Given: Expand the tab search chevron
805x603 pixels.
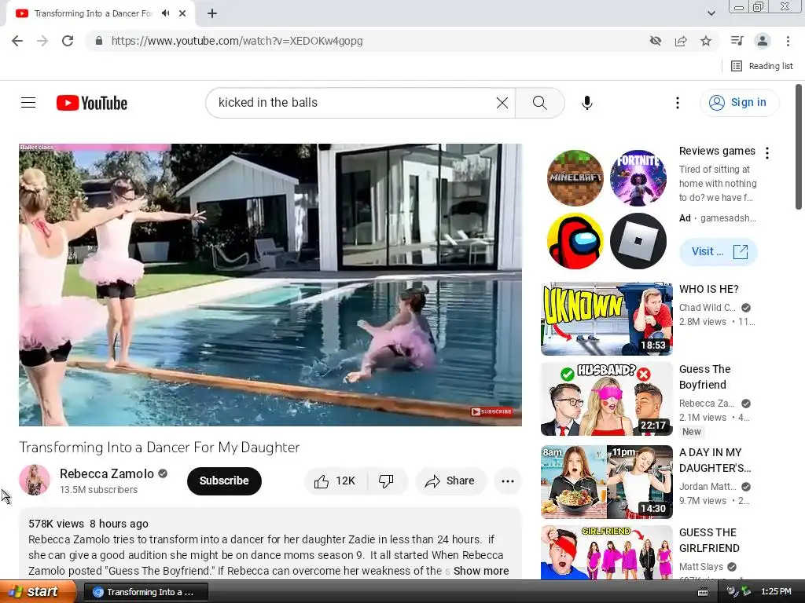Looking at the screenshot, I should click(711, 13).
